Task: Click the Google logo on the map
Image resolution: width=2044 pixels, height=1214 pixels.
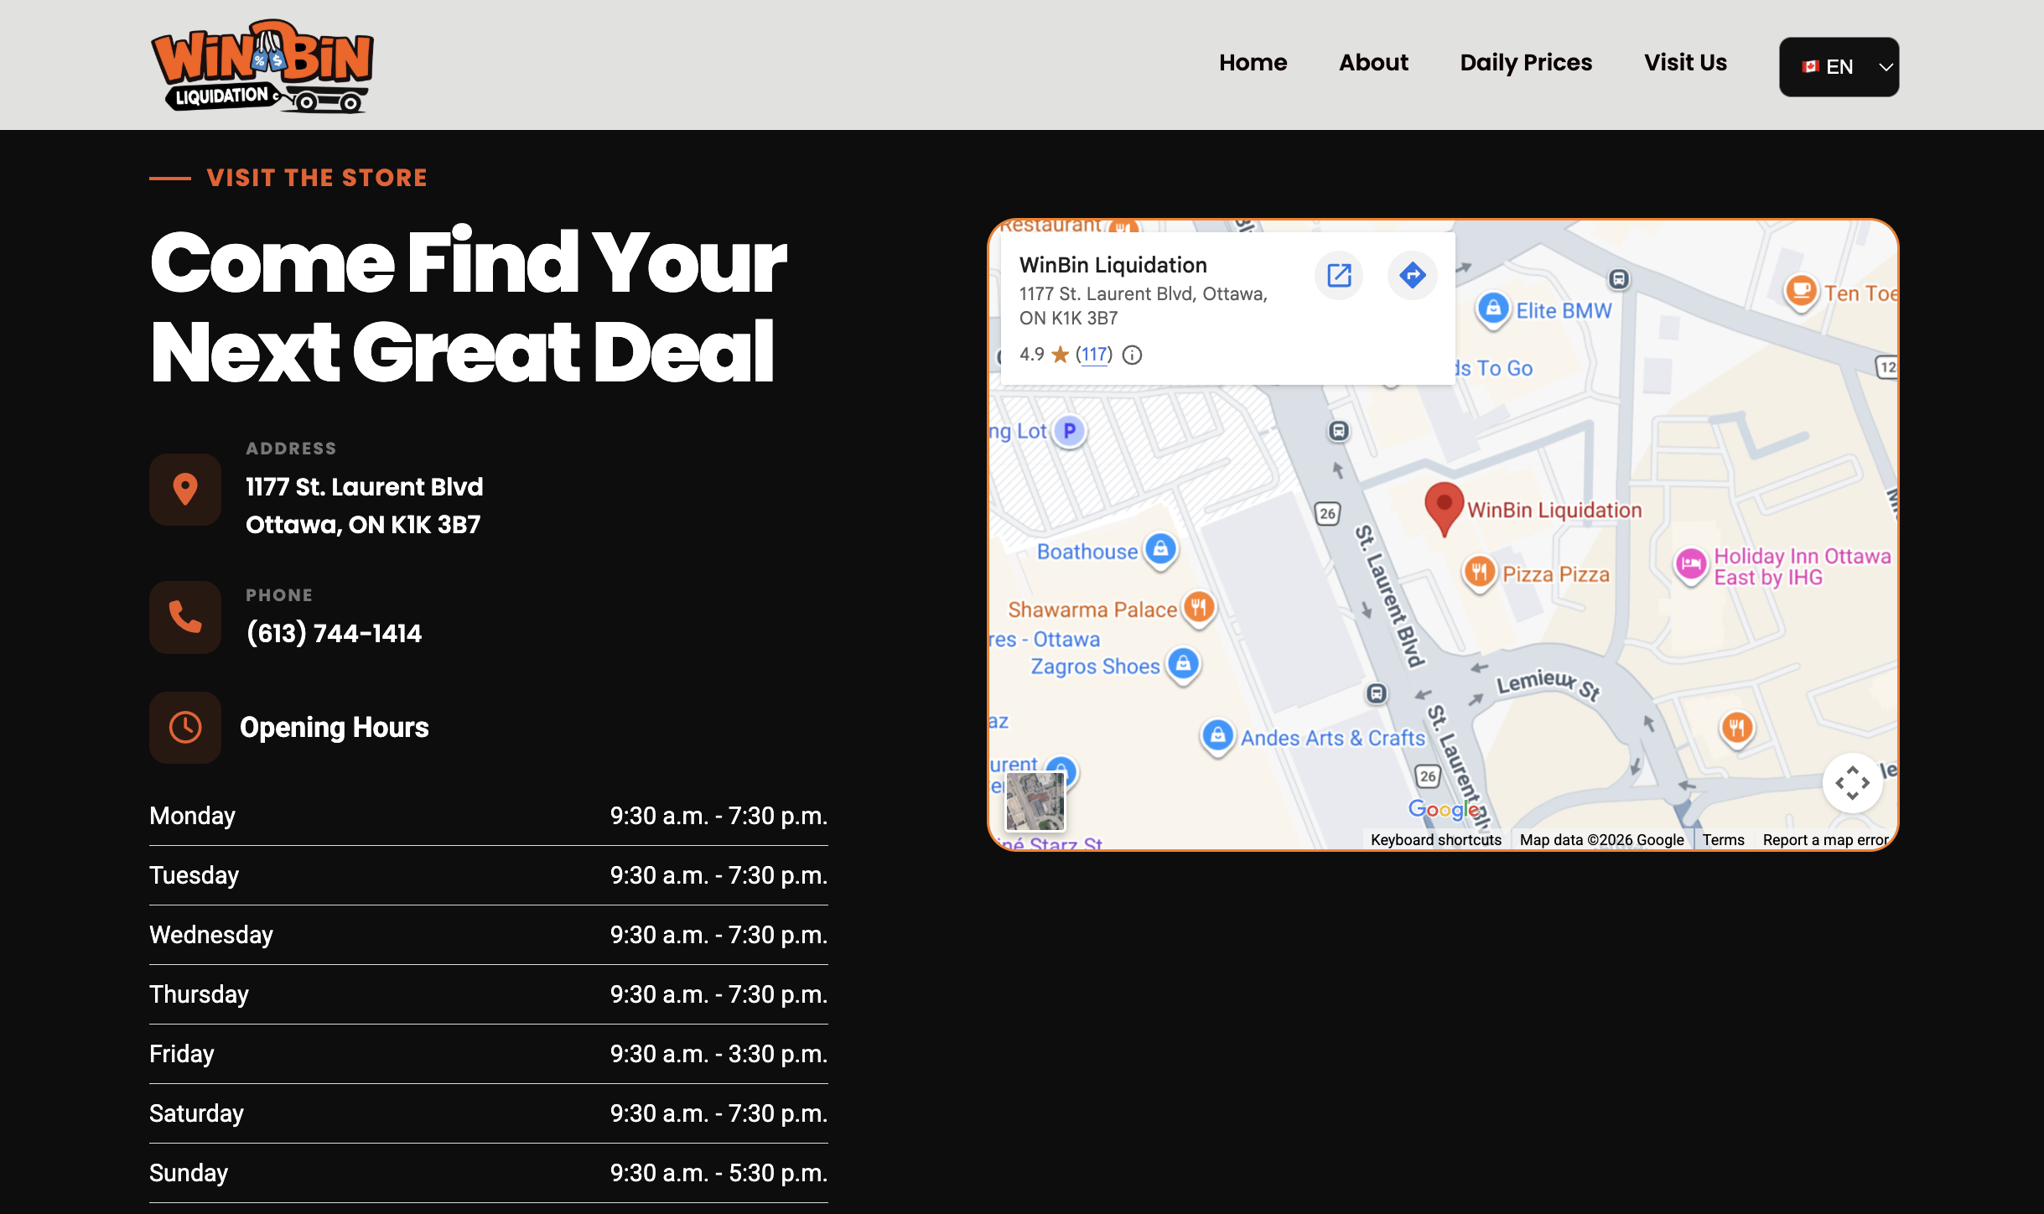Action: pos(1443,809)
